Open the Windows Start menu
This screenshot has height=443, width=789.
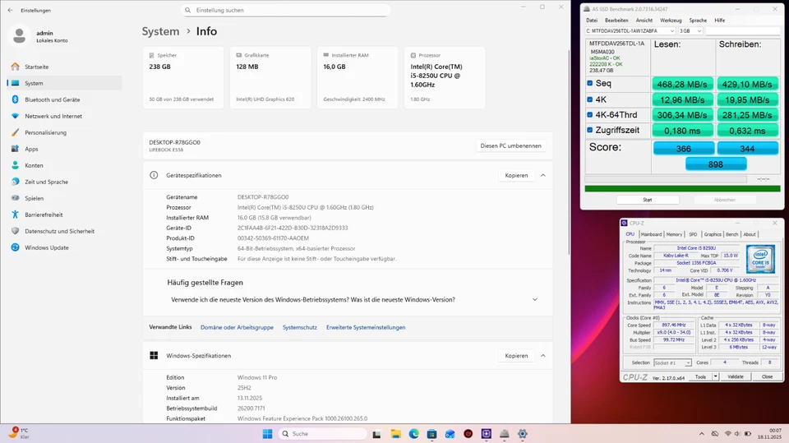267,434
